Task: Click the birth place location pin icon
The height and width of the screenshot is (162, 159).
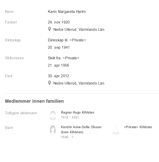Action: pyautogui.click(x=50, y=29)
